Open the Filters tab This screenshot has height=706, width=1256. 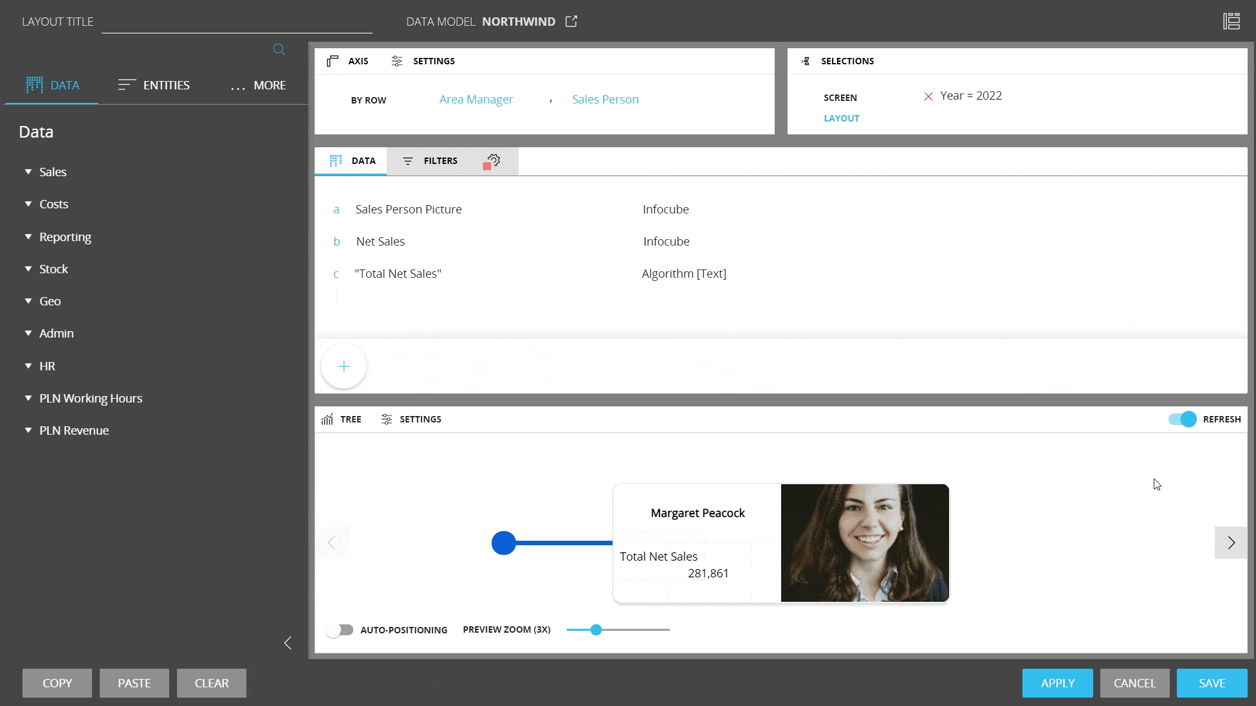click(x=430, y=161)
